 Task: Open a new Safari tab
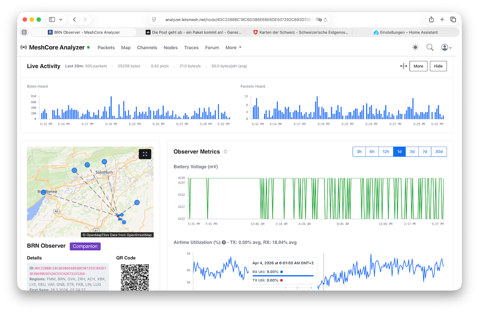pos(442,19)
